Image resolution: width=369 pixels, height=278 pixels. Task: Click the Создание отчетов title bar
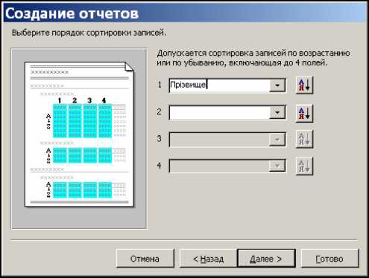click(185, 13)
